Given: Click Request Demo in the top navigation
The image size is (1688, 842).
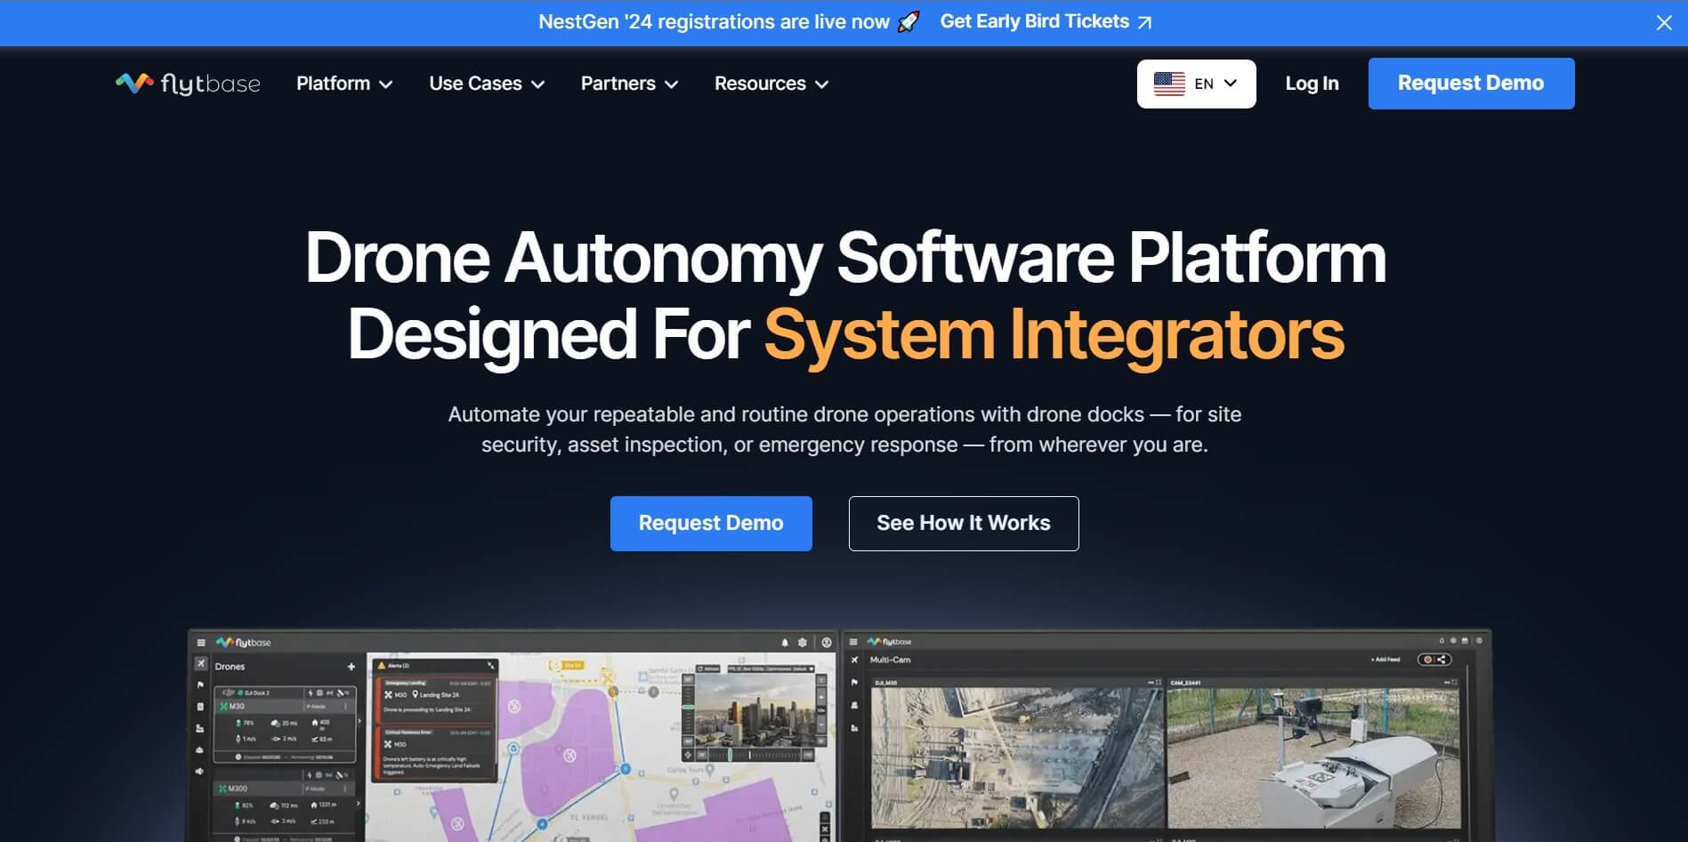Looking at the screenshot, I should pos(1471,84).
